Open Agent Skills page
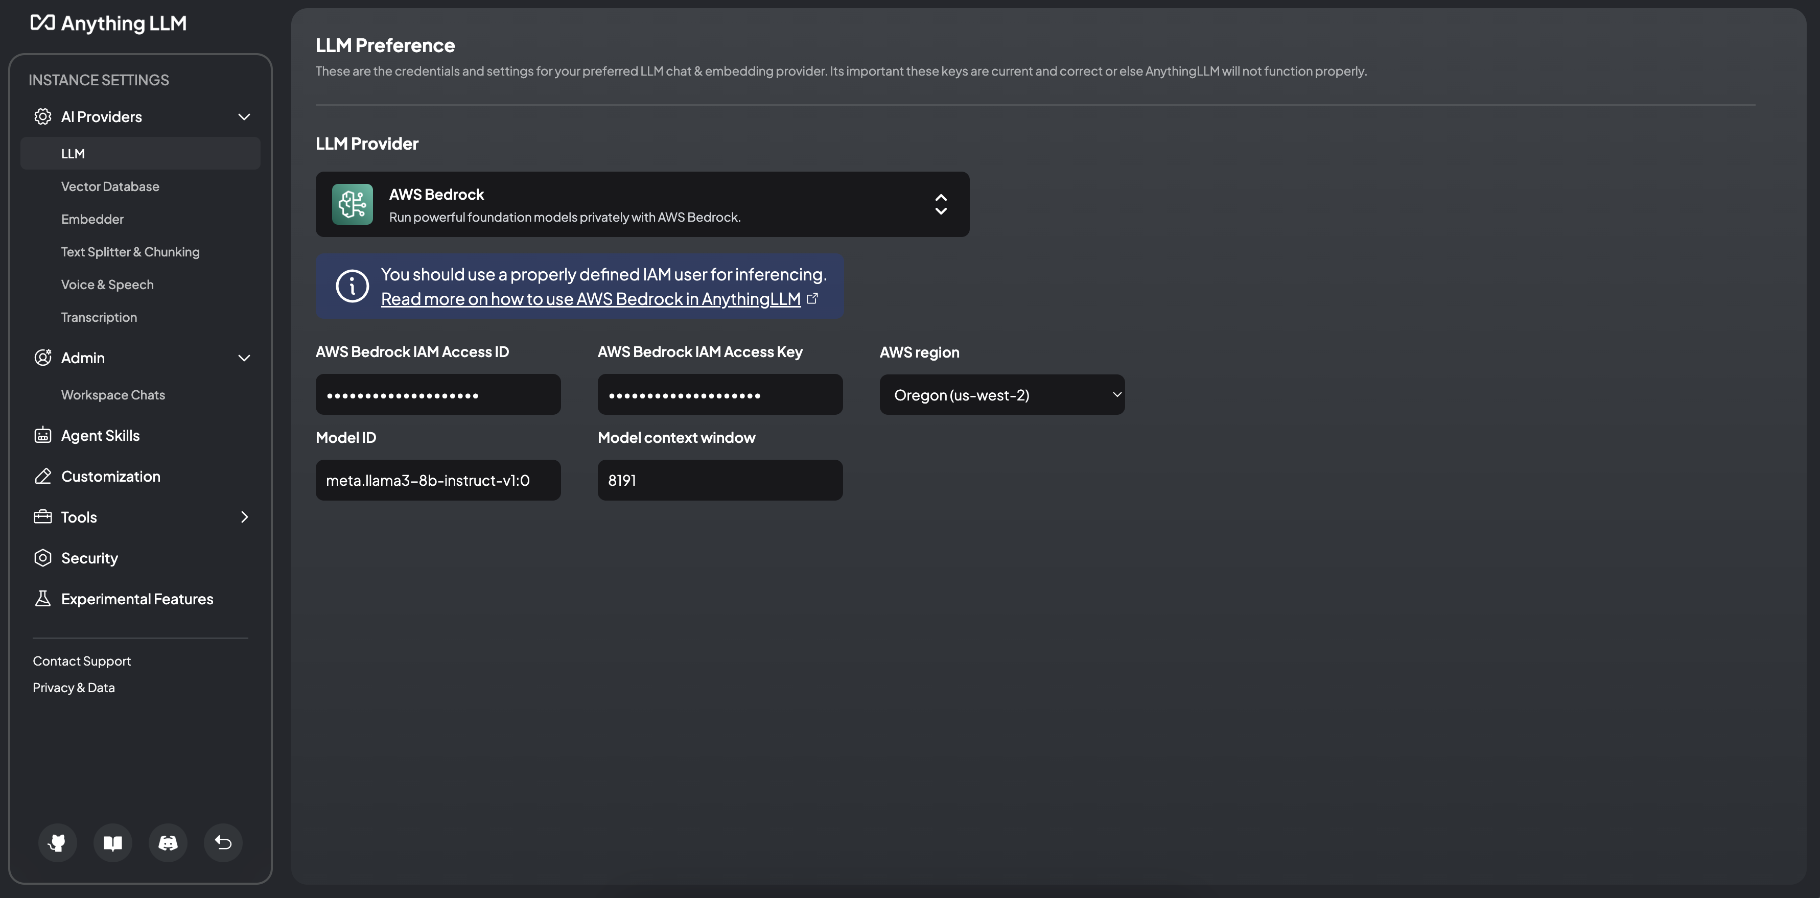 (x=100, y=435)
